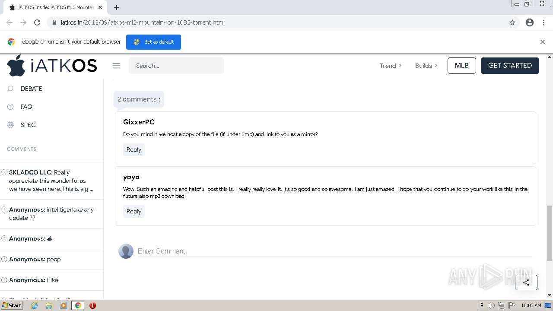Screen dimensions: 553x311
Task: Click the '2 comments :' heading
Action: point(139,99)
